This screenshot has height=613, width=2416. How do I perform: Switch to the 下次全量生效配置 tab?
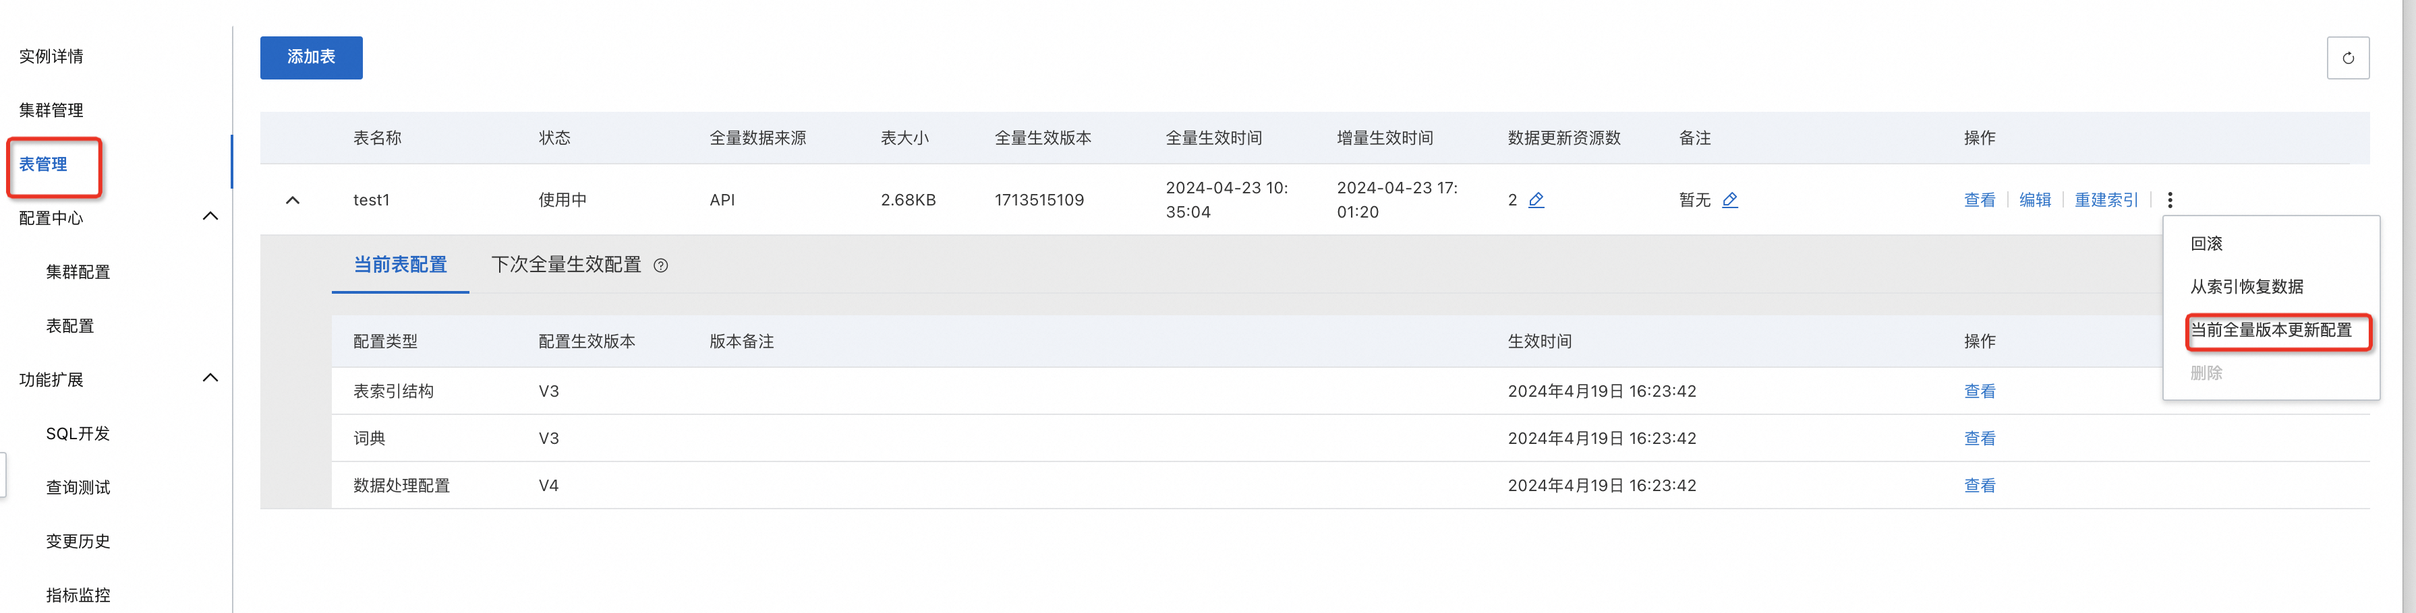point(567,264)
